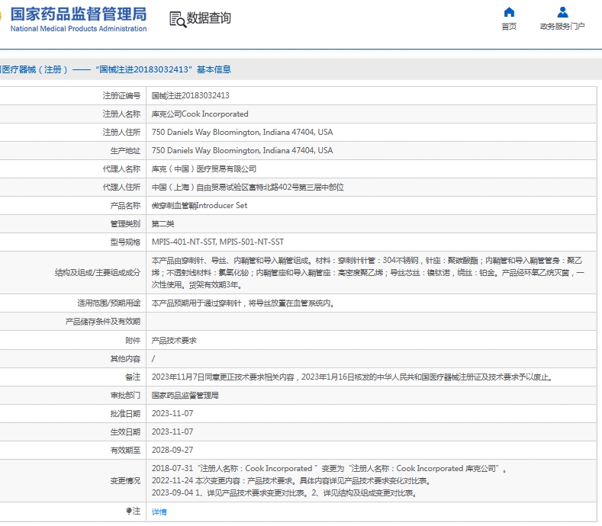Image resolution: width=602 pixels, height=526 pixels.
Task: Click the 数据查询 search document icon
Action: click(177, 19)
